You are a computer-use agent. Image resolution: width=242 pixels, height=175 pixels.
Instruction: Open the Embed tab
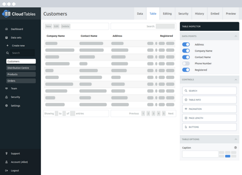(215, 13)
